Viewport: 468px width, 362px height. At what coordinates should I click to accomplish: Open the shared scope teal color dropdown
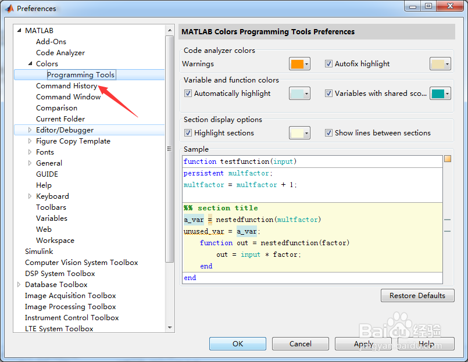(440, 94)
